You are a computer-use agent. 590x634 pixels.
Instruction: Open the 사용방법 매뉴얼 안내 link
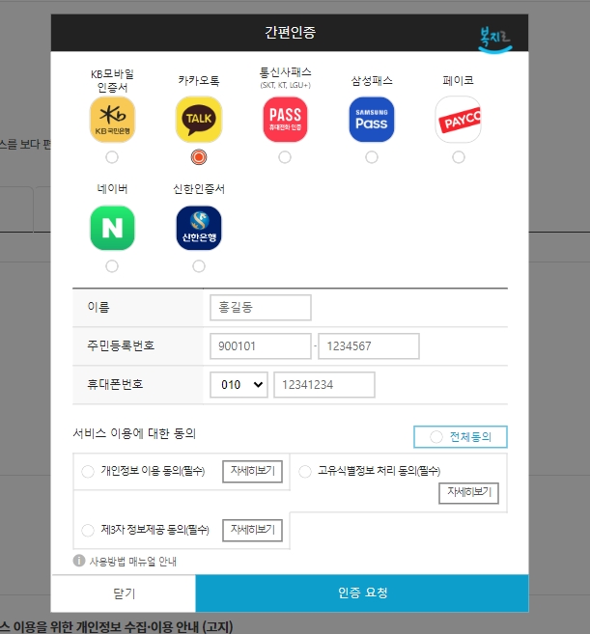point(132,562)
